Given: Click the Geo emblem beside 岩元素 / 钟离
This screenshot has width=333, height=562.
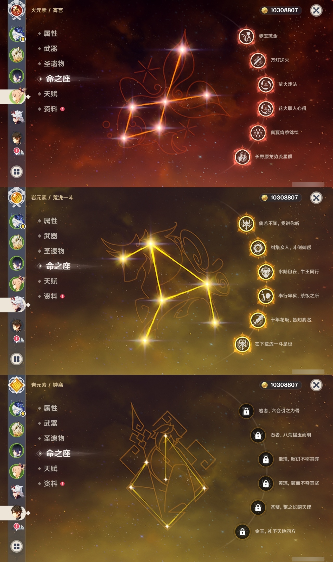Looking at the screenshot, I should (x=17, y=385).
